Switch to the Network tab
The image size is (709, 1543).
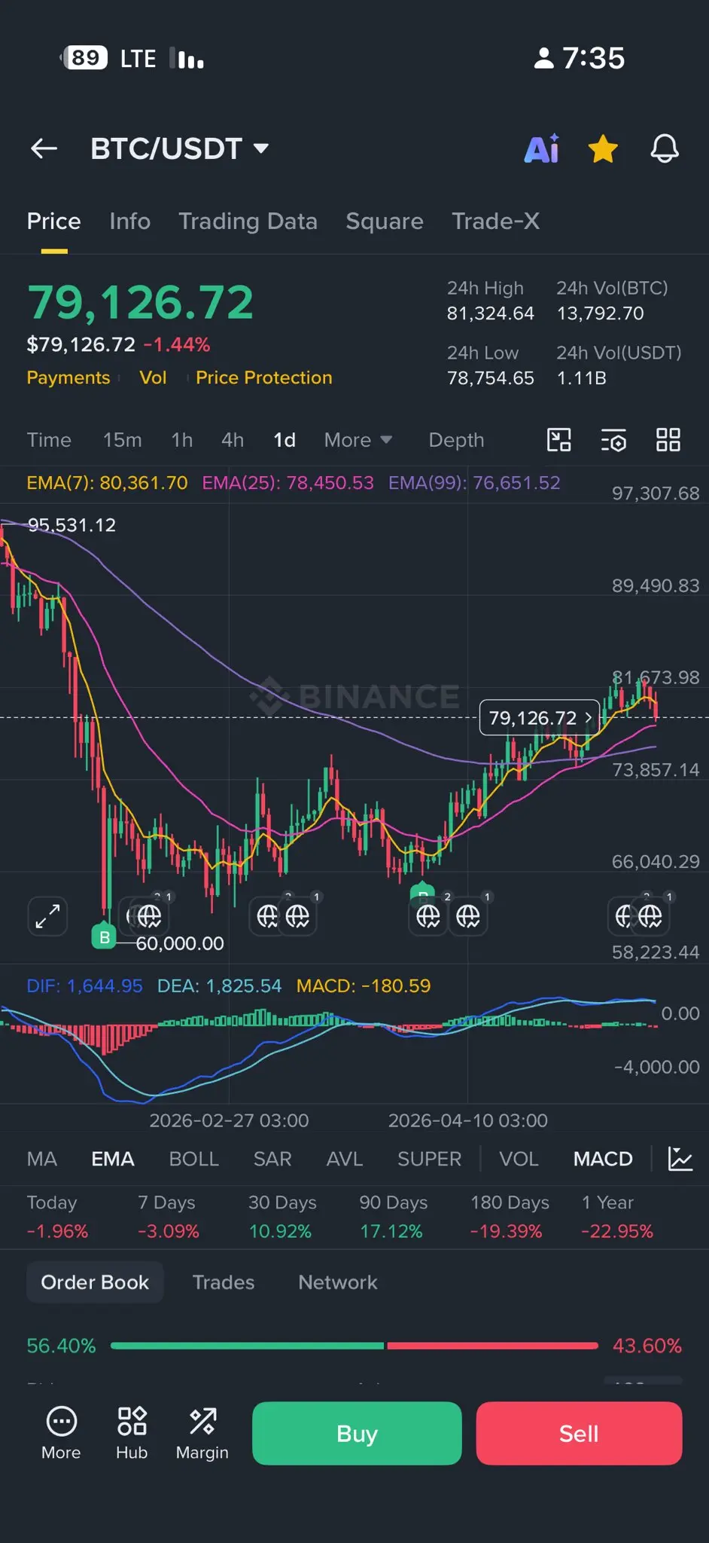tap(338, 1282)
